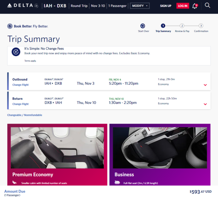Click 1 stop, 21h 0m text
The height and width of the screenshot is (197, 218).
[166, 79]
